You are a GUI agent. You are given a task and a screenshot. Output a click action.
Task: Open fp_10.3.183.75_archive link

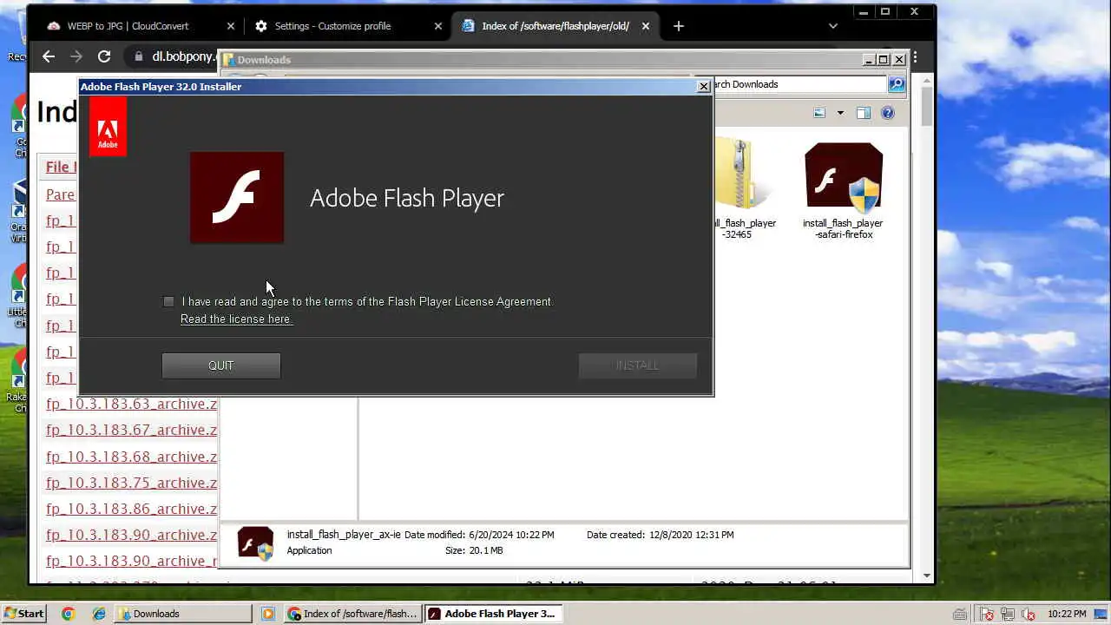click(x=132, y=483)
